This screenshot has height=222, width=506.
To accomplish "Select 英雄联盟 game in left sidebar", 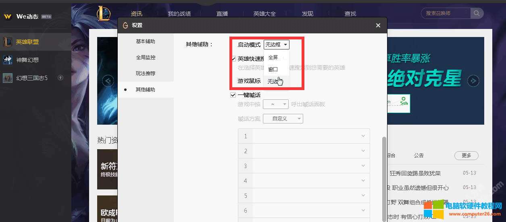I will (x=35, y=41).
